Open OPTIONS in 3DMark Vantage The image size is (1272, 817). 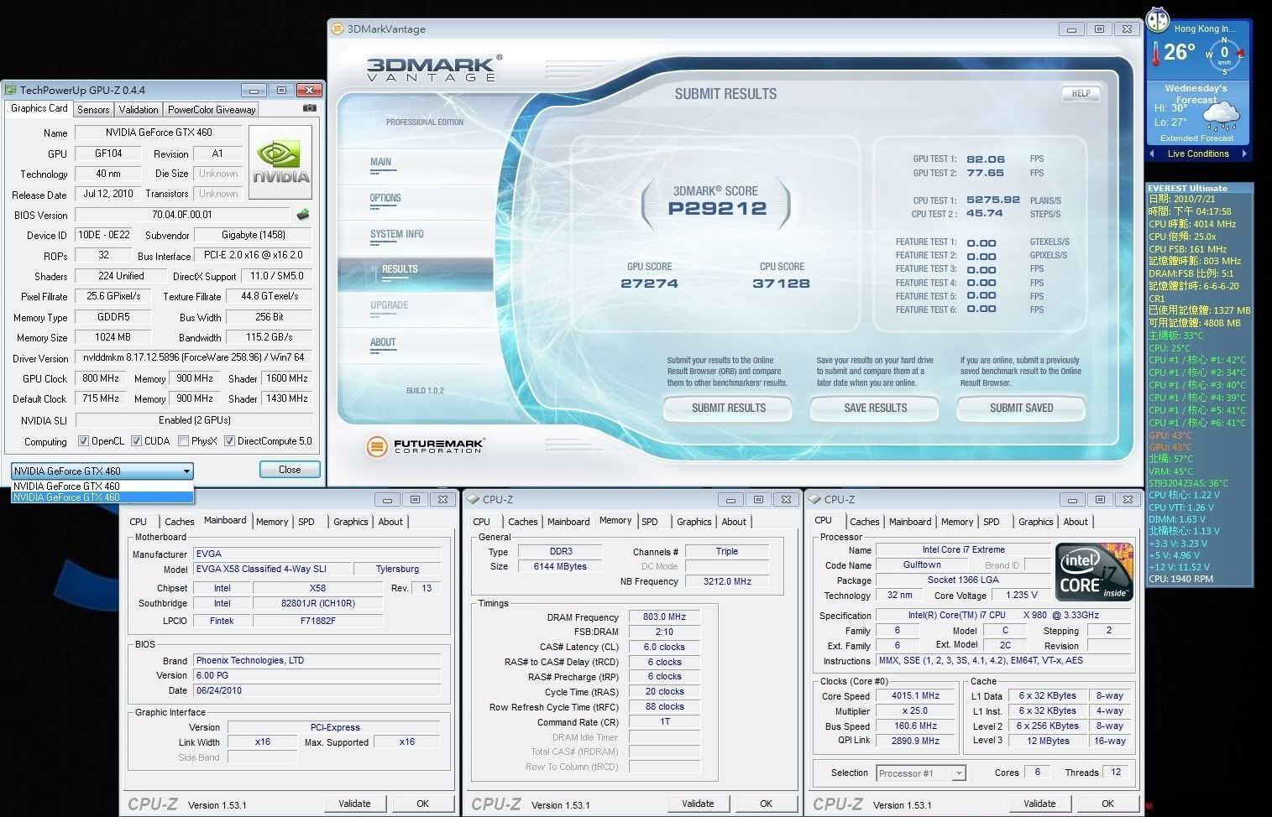[385, 198]
